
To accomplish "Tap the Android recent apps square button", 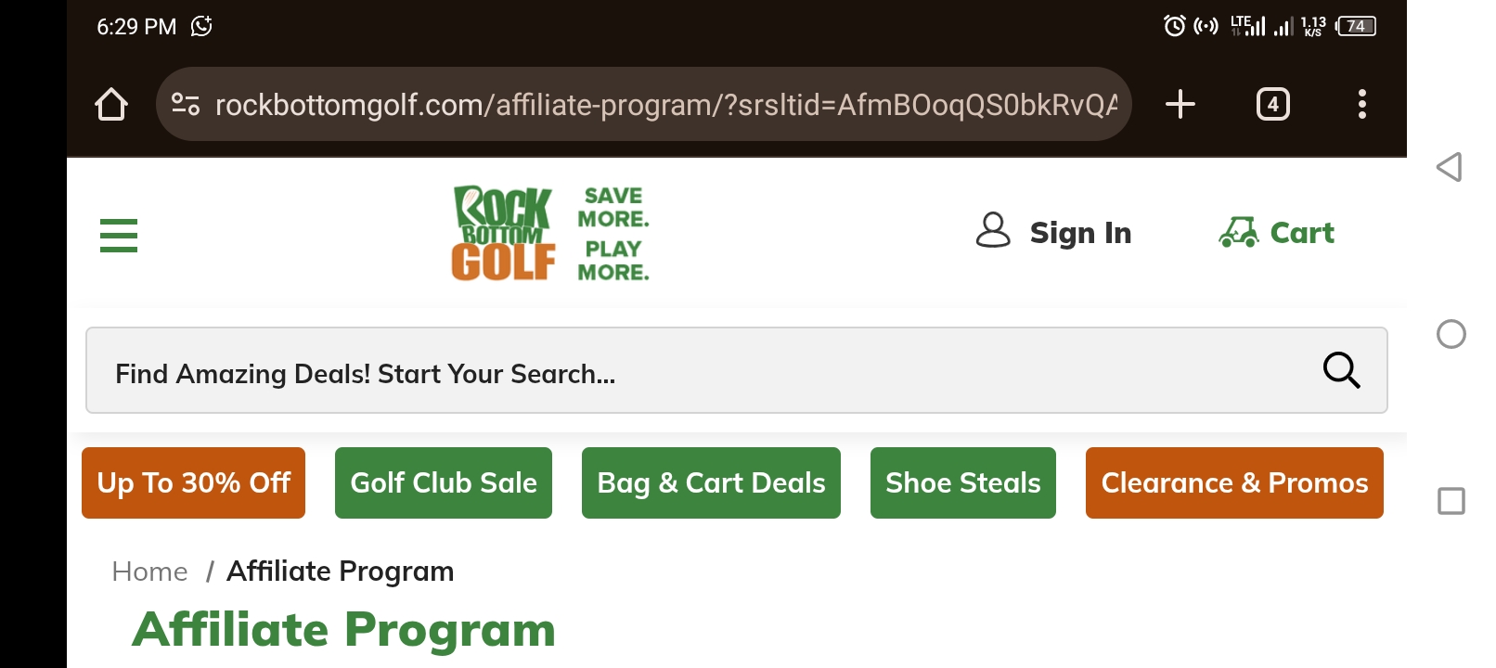I will [1451, 501].
